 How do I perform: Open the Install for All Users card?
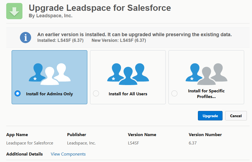click(128, 77)
